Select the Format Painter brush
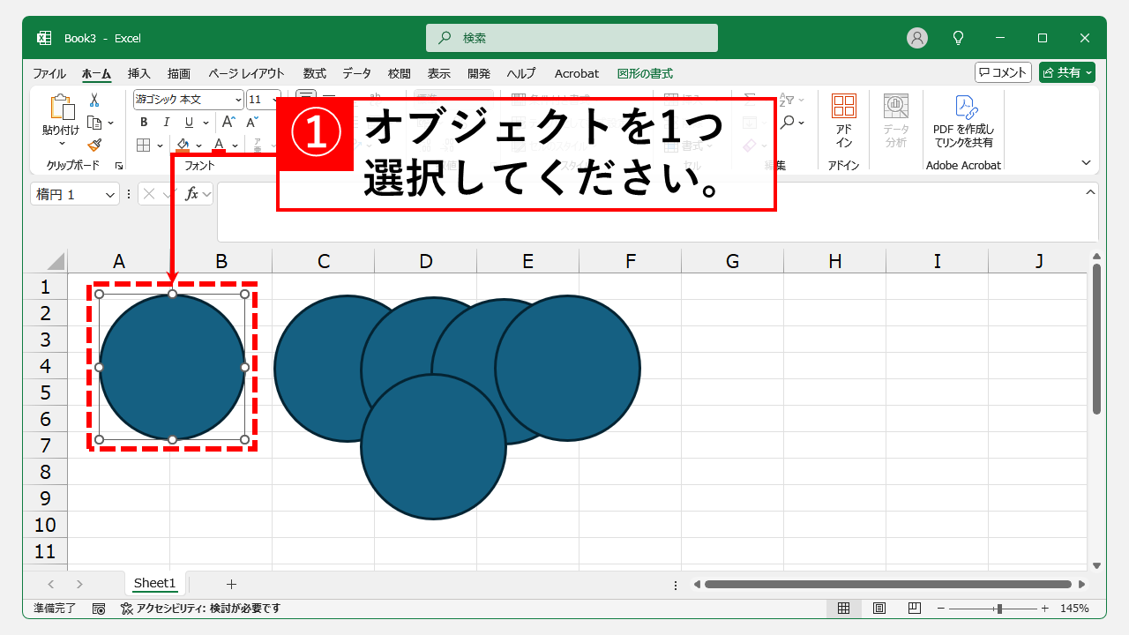This screenshot has height=635, width=1129. pos(94,145)
